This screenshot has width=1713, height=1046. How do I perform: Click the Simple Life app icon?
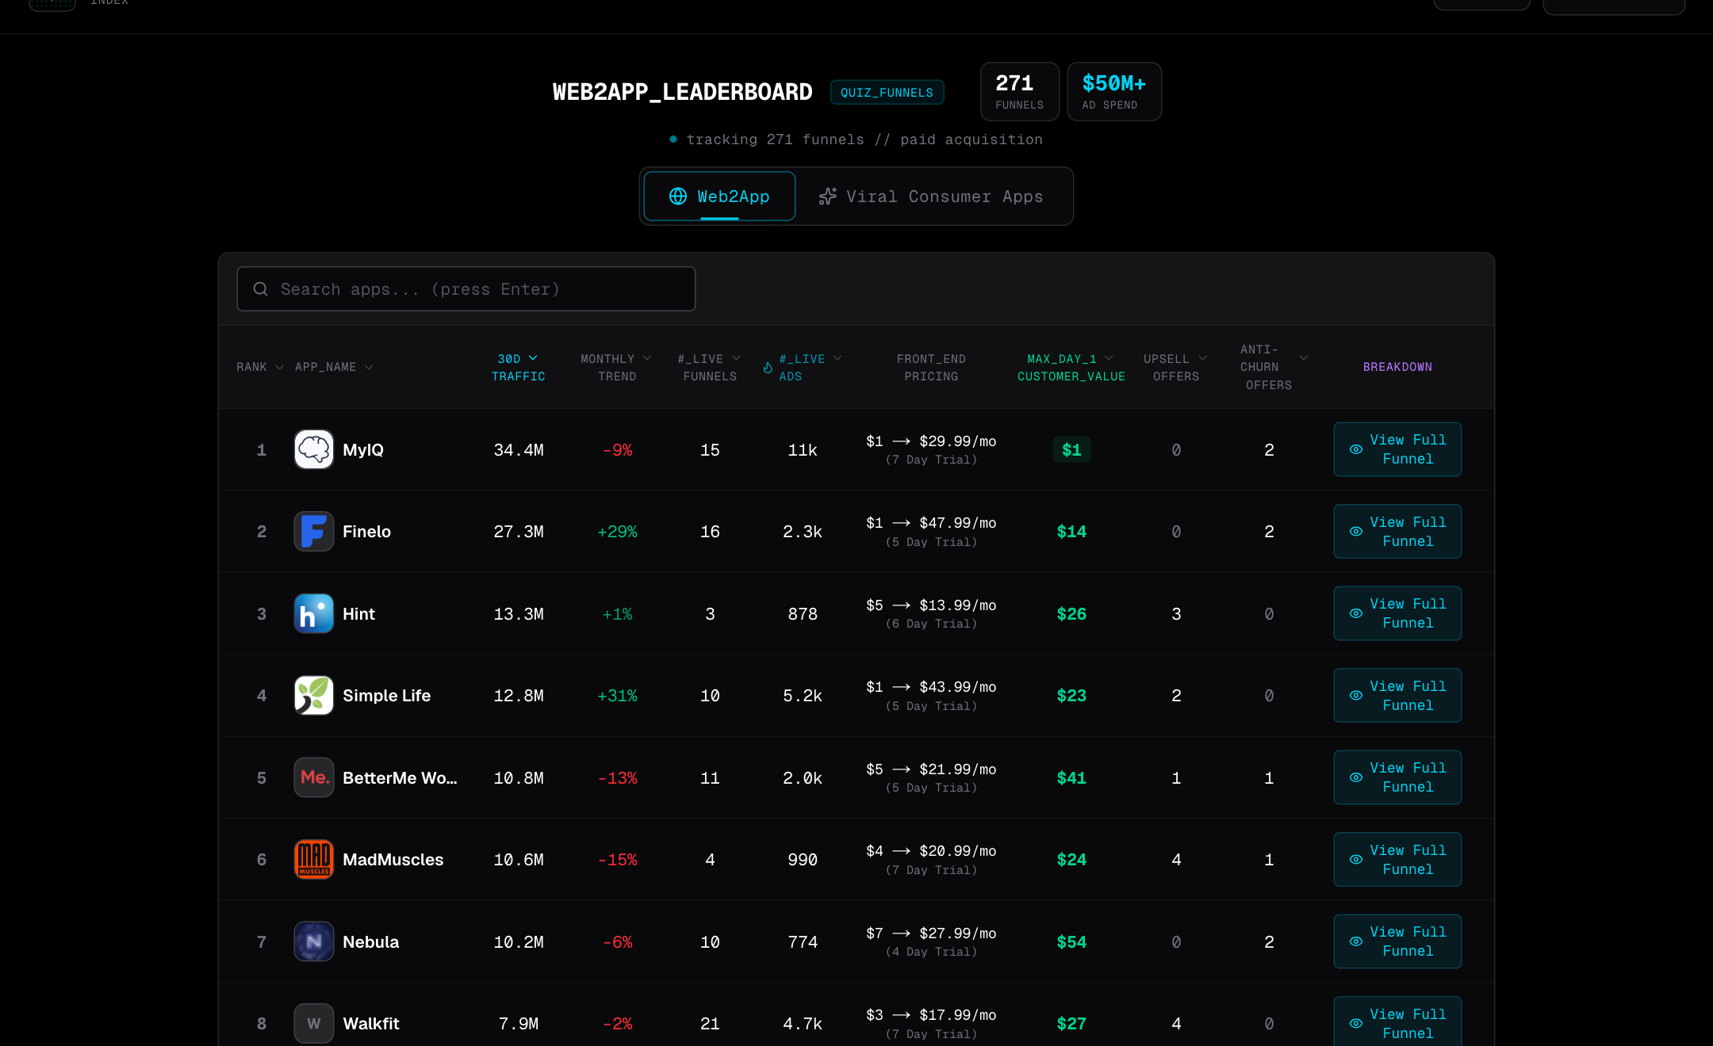click(313, 695)
